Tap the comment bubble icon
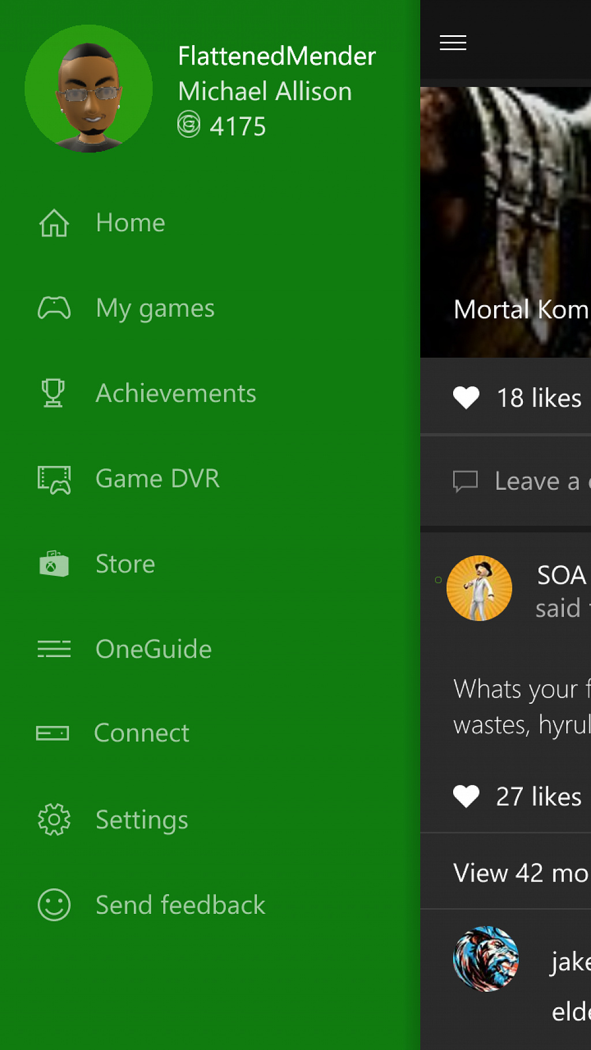Image resolution: width=591 pixels, height=1050 pixels. coord(465,481)
